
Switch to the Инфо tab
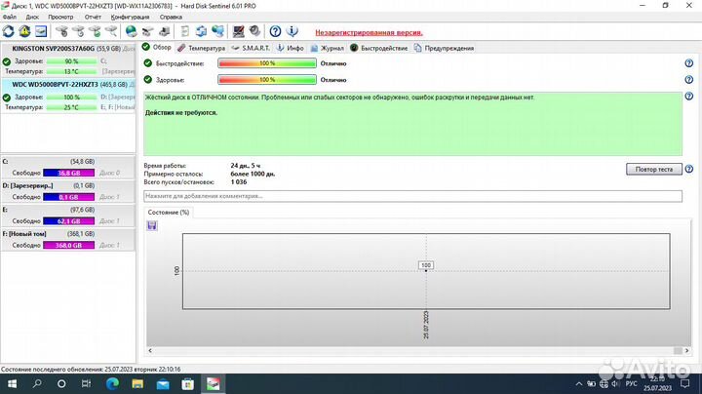pyautogui.click(x=290, y=48)
